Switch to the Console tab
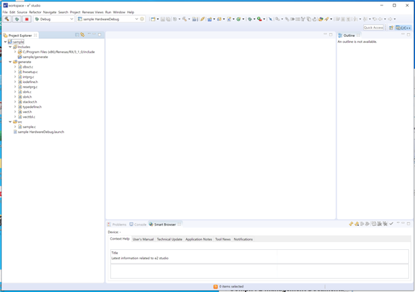This screenshot has width=415, height=292. pyautogui.click(x=139, y=224)
